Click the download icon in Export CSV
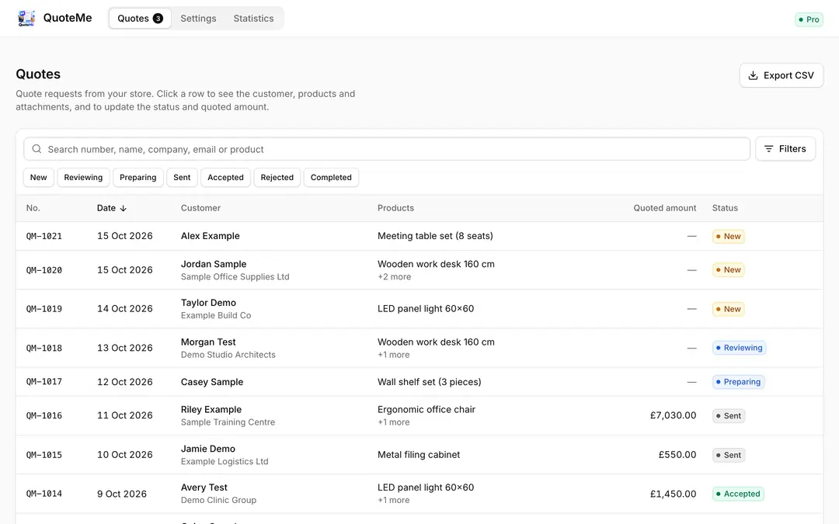This screenshot has height=524, width=839. click(753, 75)
